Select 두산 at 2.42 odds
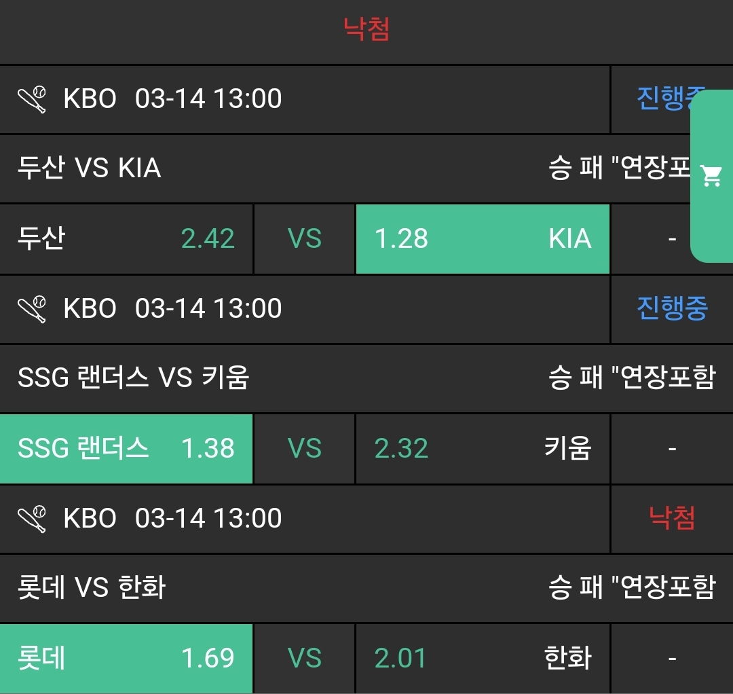The image size is (733, 694). (126, 239)
